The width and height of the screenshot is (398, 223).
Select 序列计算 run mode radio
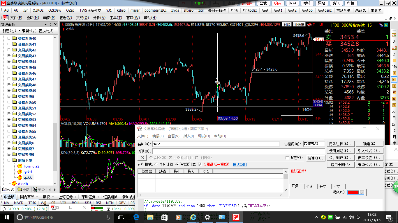point(156,165)
